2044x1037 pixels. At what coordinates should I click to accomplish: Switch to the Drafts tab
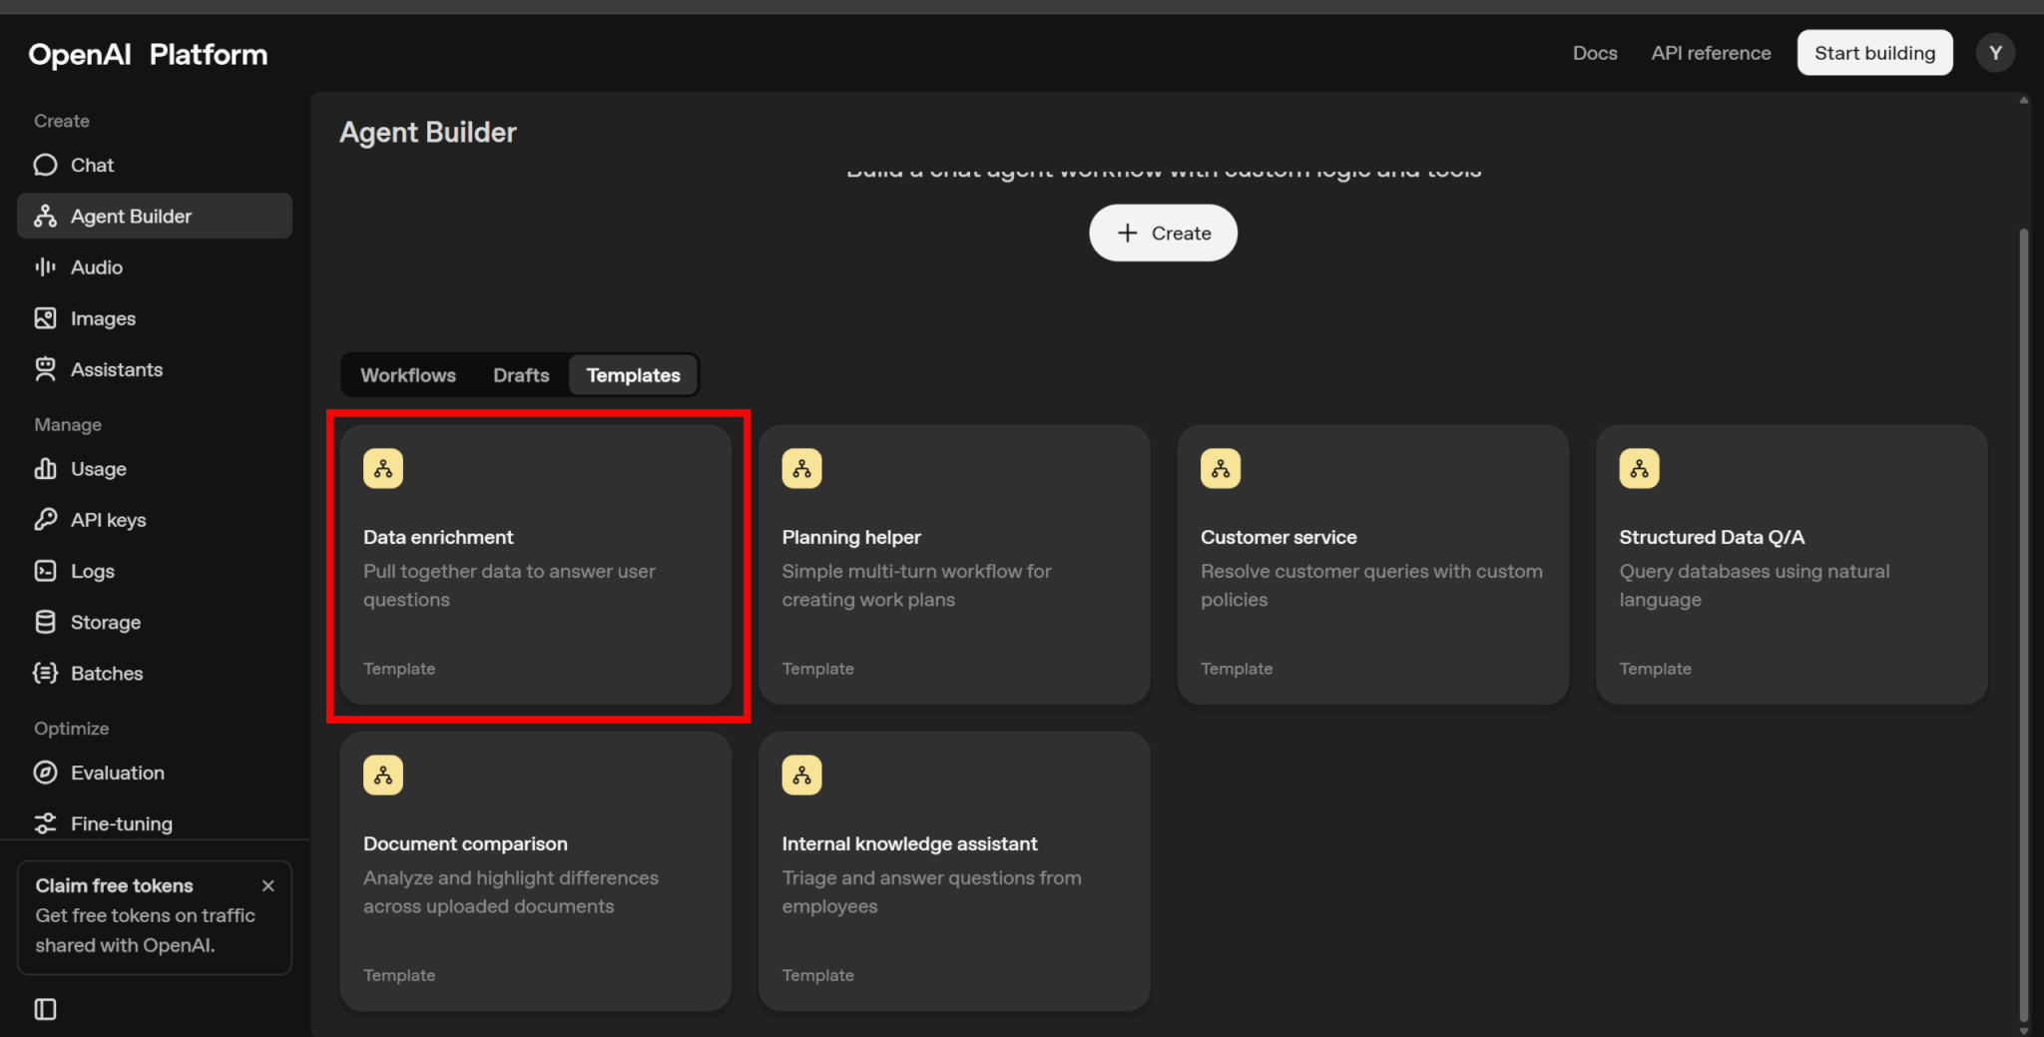click(x=521, y=375)
